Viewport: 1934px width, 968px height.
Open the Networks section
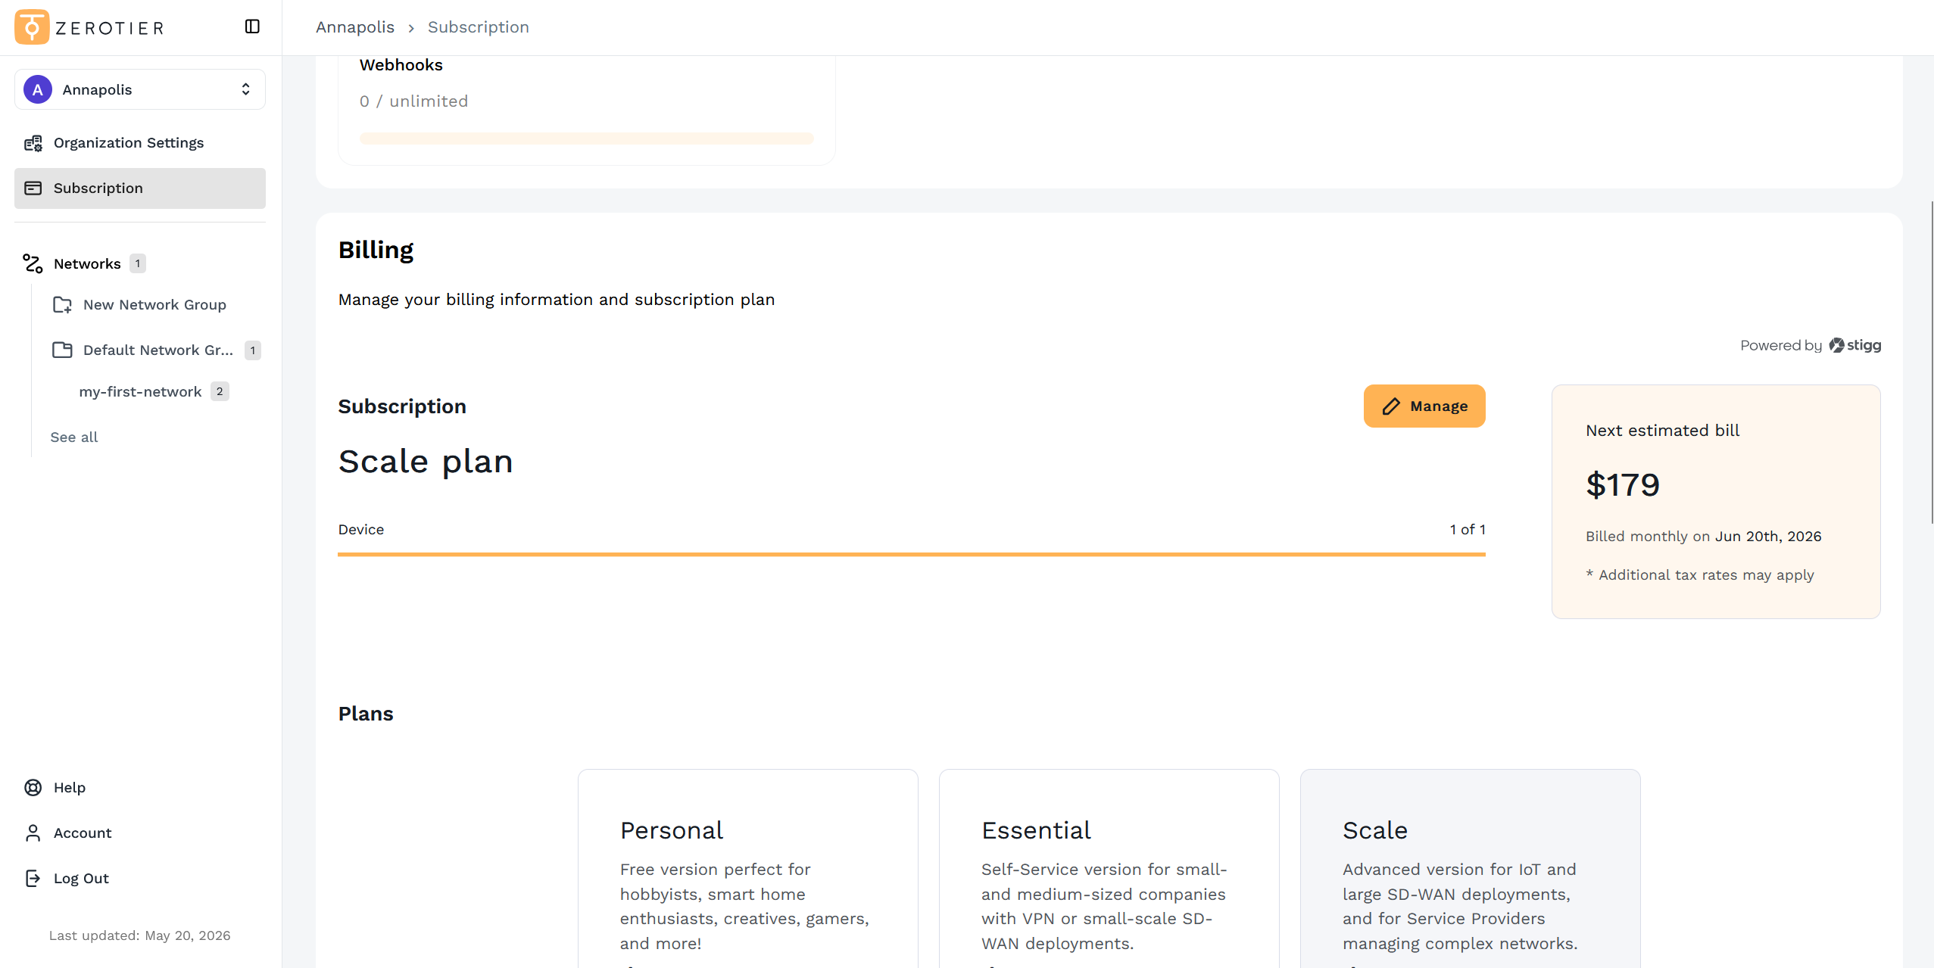coord(87,263)
